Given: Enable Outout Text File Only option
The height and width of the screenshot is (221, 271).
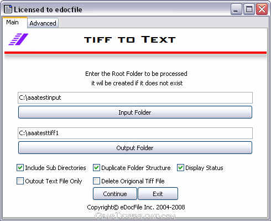Looking at the screenshot, I should (x=20, y=181).
